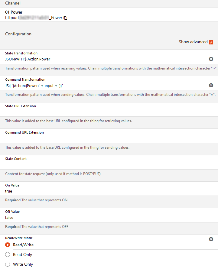Image resolution: width=218 pixels, height=269 pixels.
Task: Choose Read Only mode
Action: (x=8, y=254)
